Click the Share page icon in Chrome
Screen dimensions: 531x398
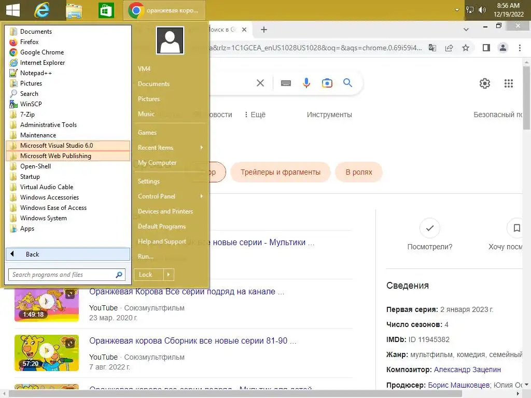click(449, 48)
